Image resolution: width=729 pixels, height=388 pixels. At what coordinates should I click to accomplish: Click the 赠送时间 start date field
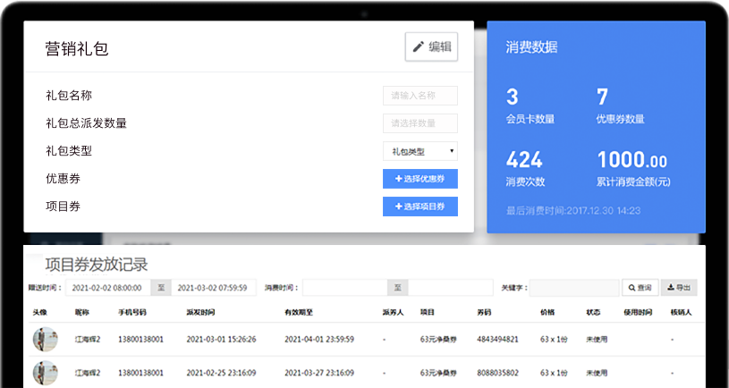[106, 288]
